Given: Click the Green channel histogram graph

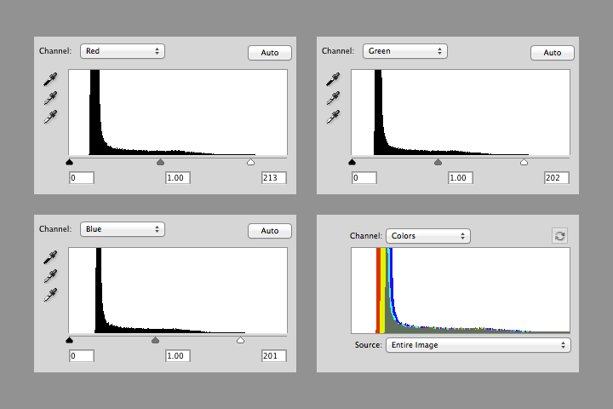Looking at the screenshot, I should point(461,112).
